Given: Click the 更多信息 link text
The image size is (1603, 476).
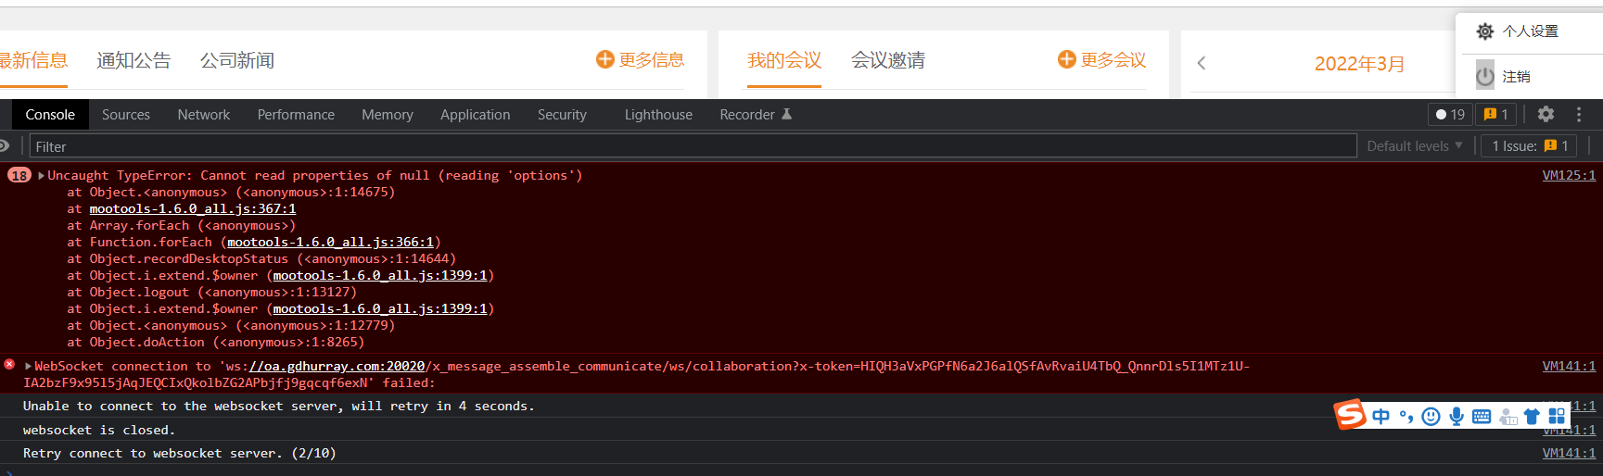Looking at the screenshot, I should (652, 59).
